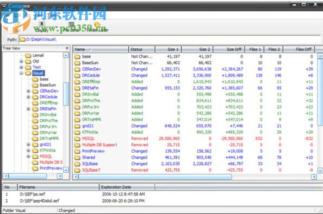Sort list by Files Diff column header
This screenshot has width=323, height=214.
coord(299,49)
